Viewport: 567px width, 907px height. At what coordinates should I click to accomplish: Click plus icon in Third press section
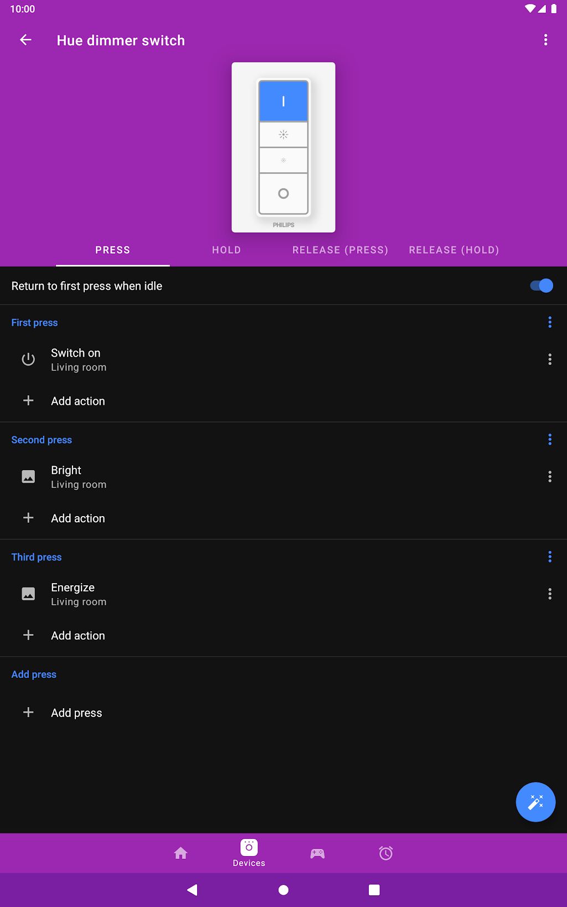point(28,635)
